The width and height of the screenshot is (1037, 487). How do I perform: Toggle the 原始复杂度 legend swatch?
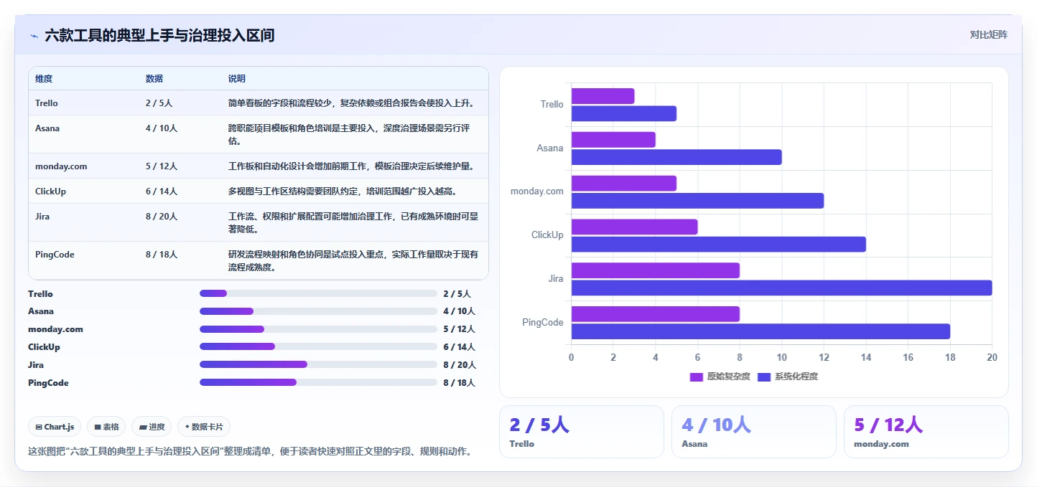[x=696, y=377]
